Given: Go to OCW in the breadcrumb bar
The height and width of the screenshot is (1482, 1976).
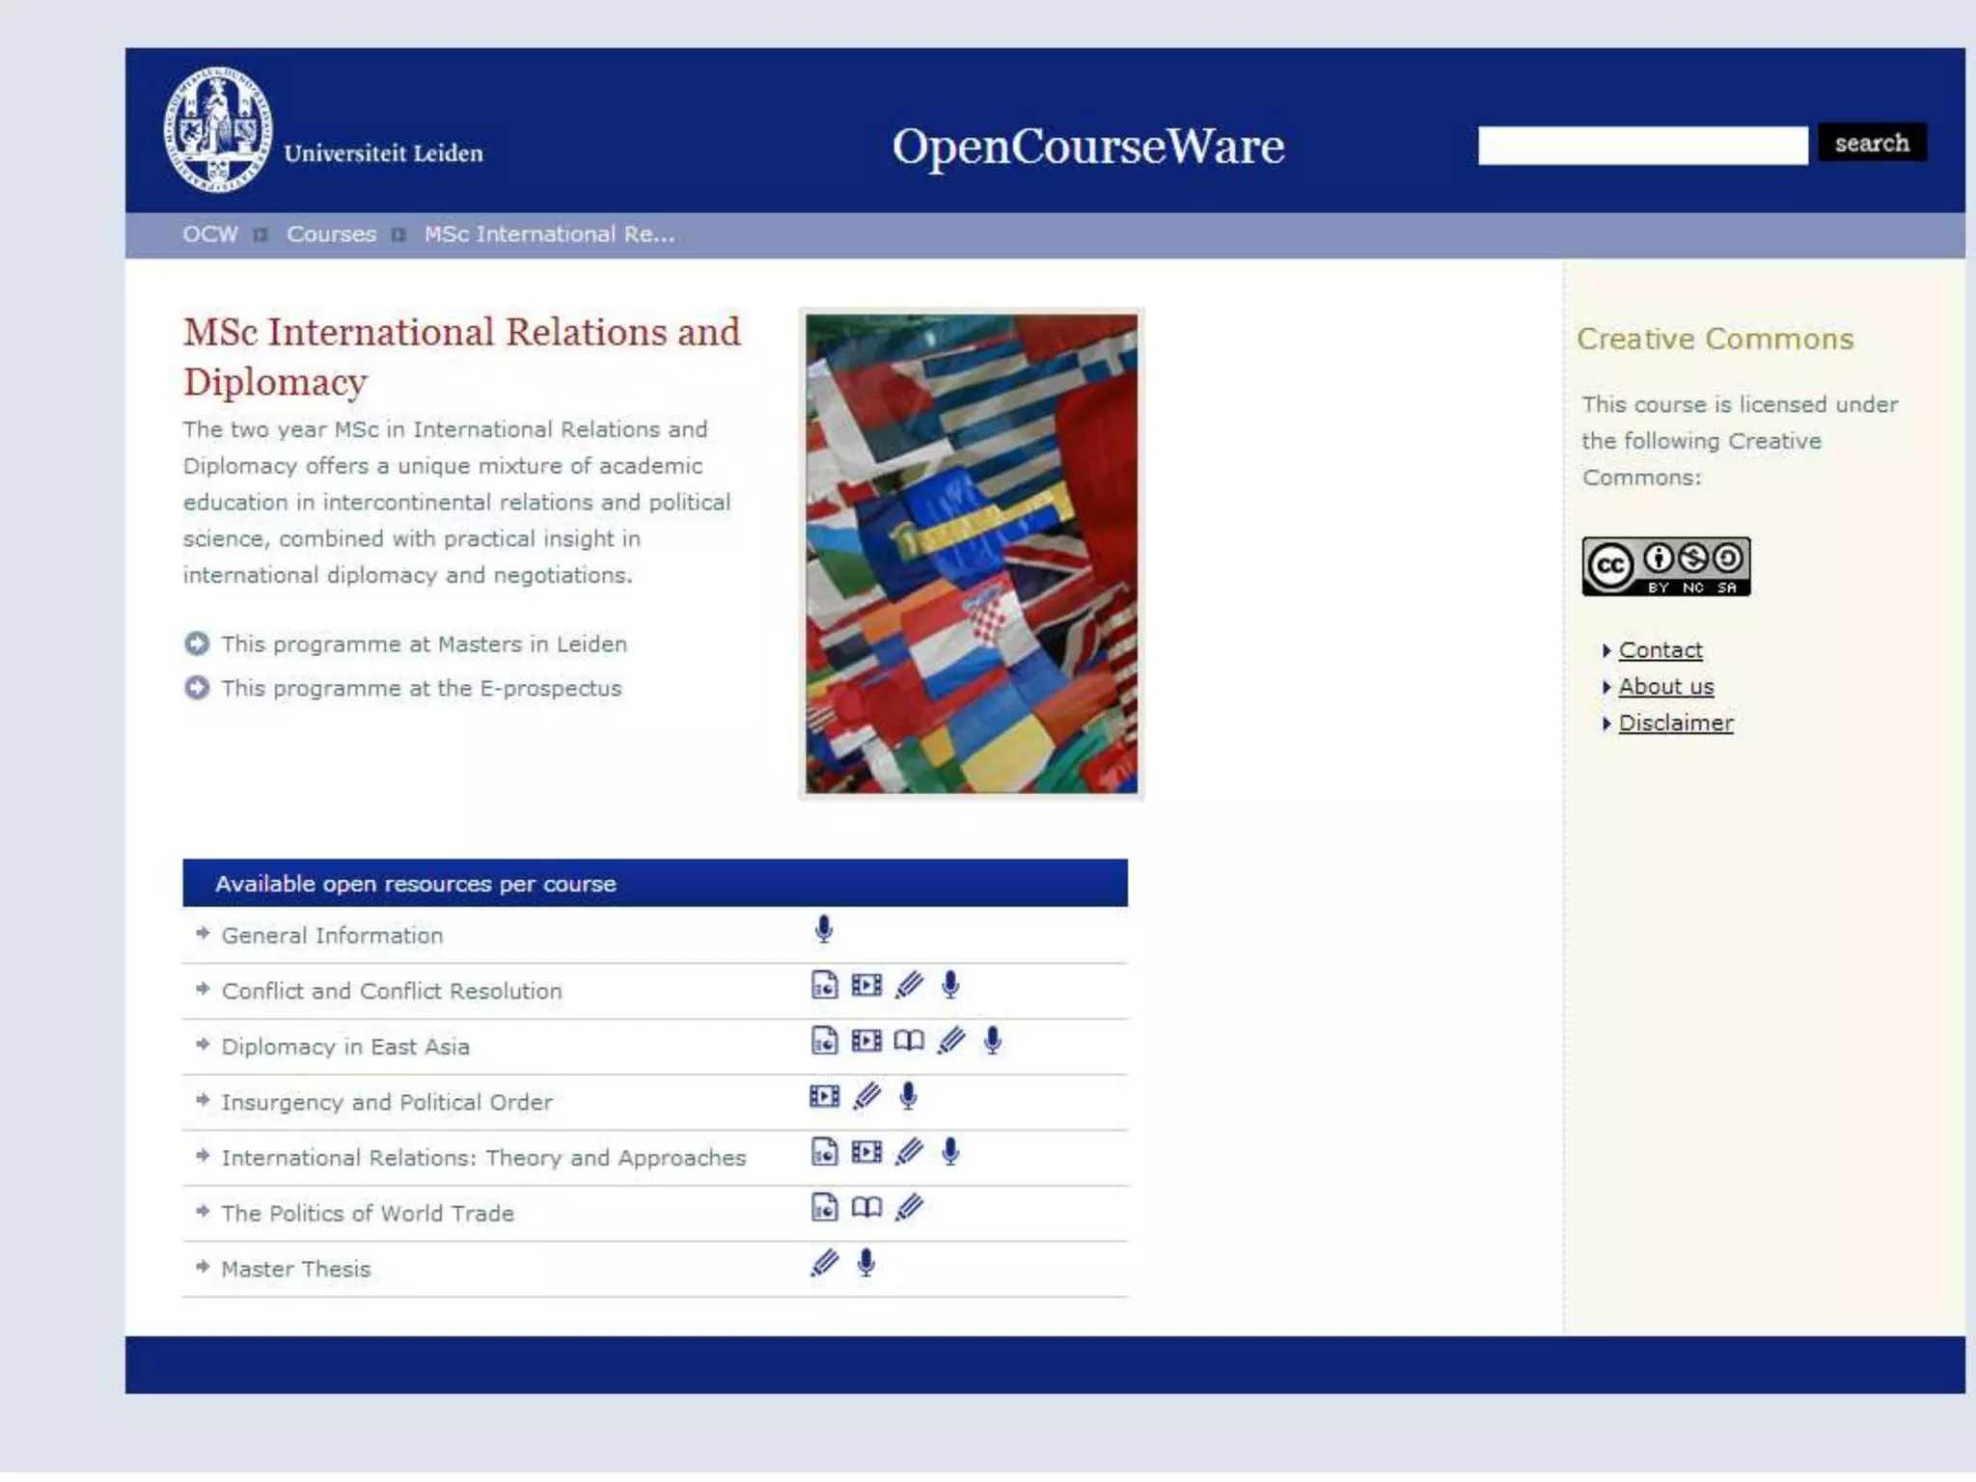Looking at the screenshot, I should 209,234.
